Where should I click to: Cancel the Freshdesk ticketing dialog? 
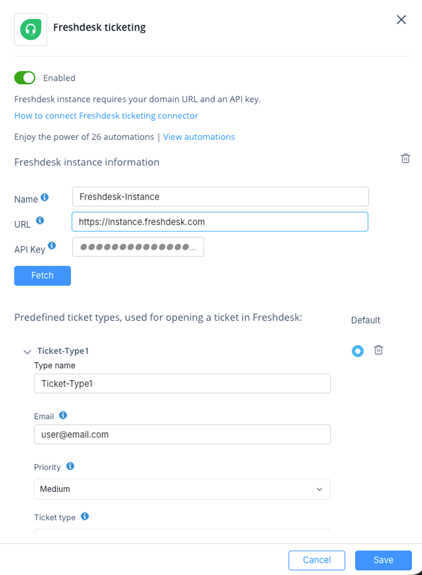(317, 560)
